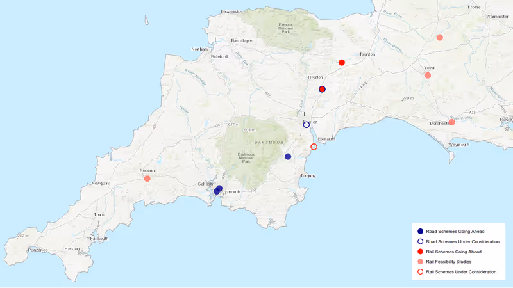The height and width of the screenshot is (288, 513).
Task: Click the River Torridge label
Action: (196, 77)
